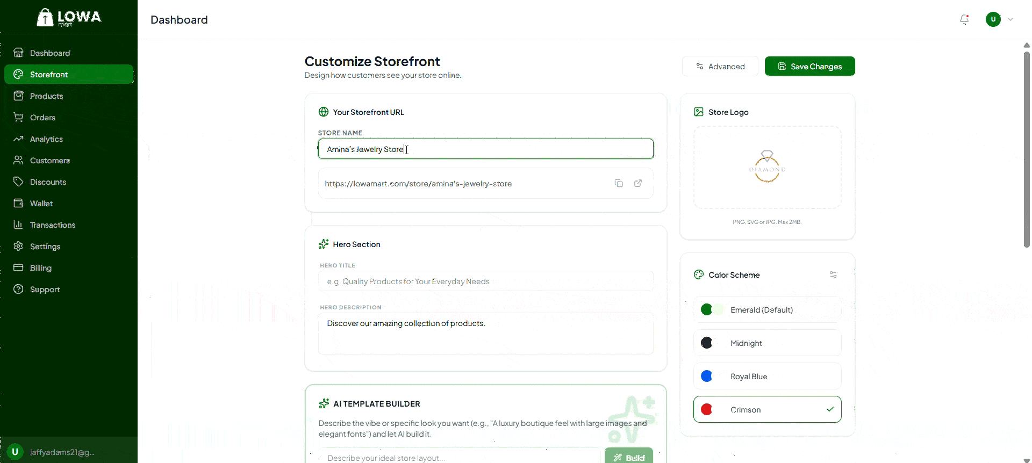The height and width of the screenshot is (463, 1032).
Task: Open the notifications bell
Action: click(x=964, y=19)
